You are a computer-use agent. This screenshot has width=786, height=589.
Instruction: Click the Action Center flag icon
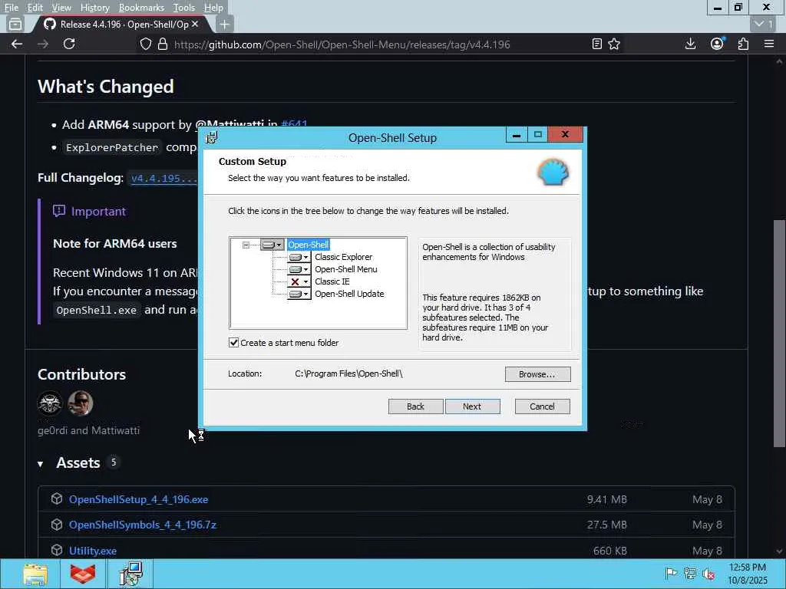[671, 574]
